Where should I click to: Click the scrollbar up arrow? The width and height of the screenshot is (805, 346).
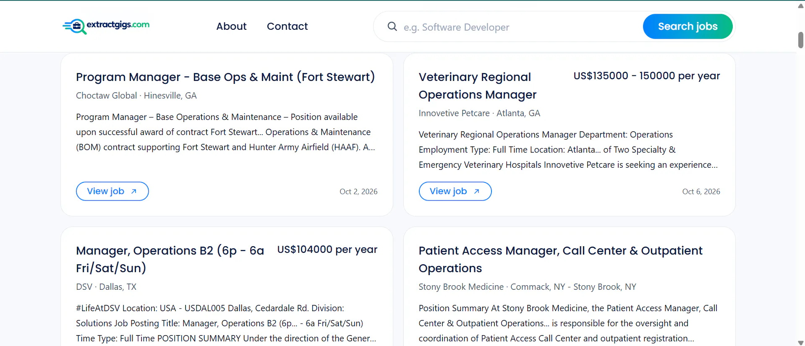800,6
